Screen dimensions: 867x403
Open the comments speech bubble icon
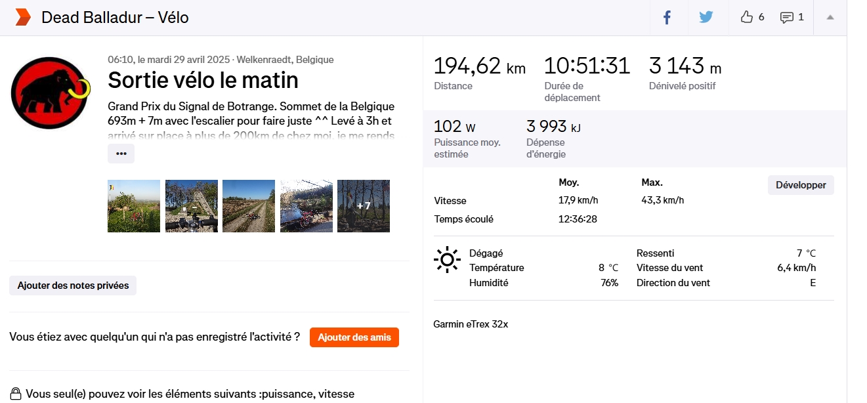coord(786,18)
